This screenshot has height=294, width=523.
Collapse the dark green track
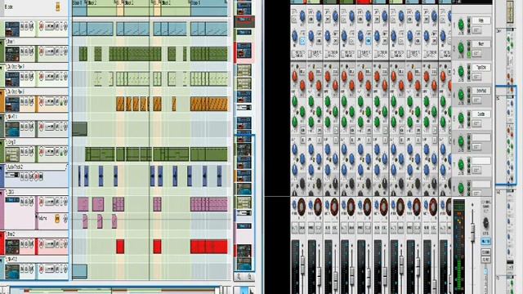point(2,42)
